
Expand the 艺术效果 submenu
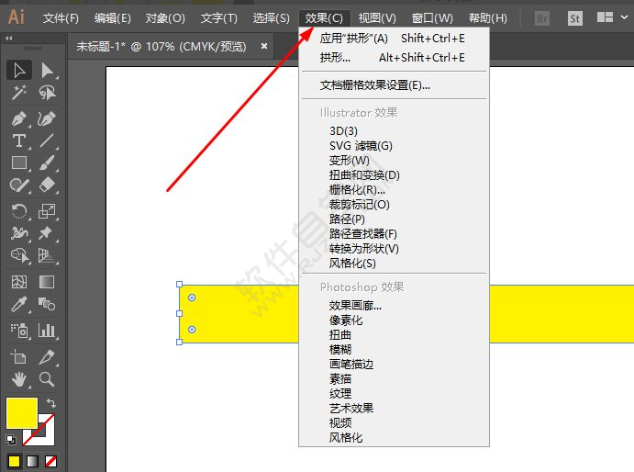point(394,409)
